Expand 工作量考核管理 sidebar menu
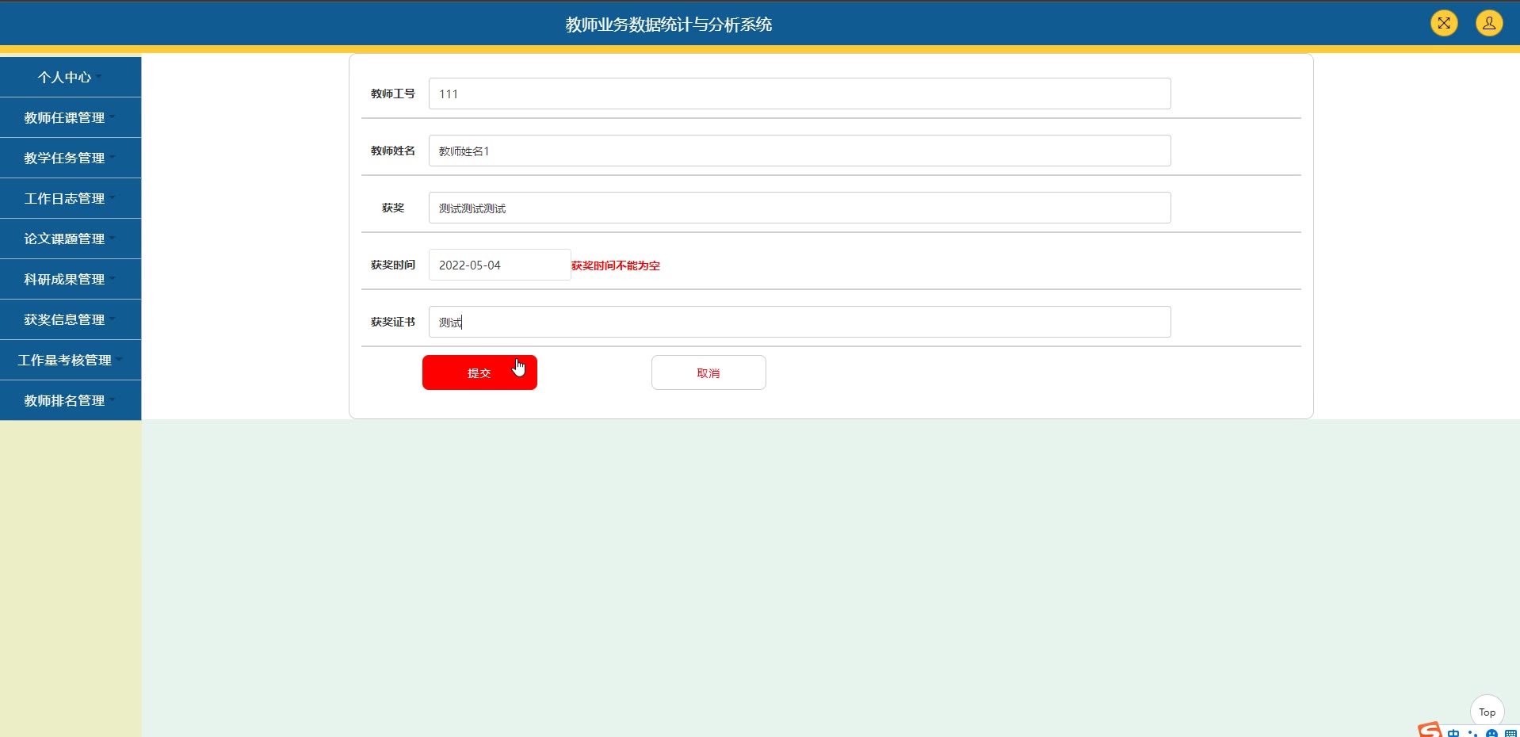This screenshot has height=737, width=1520. click(71, 360)
